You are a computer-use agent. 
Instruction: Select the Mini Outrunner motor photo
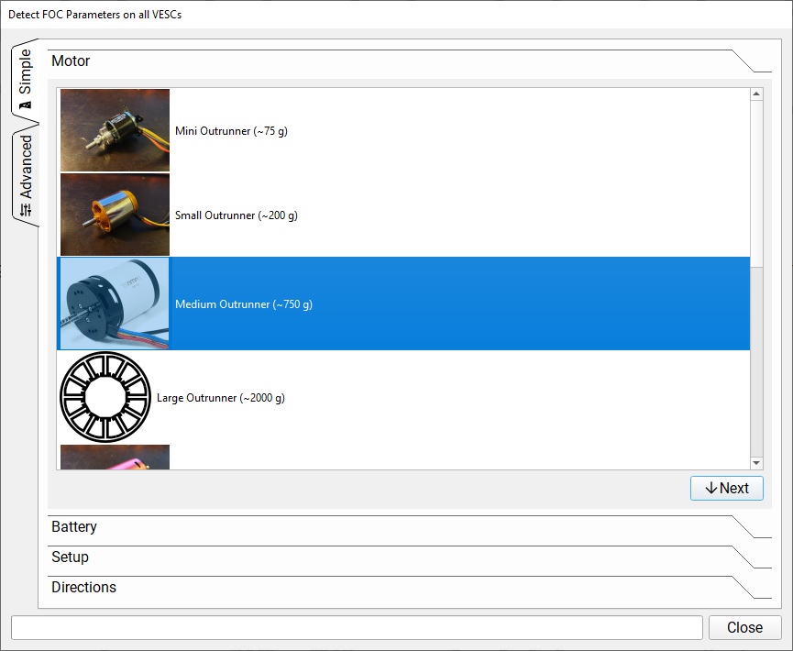(115, 130)
